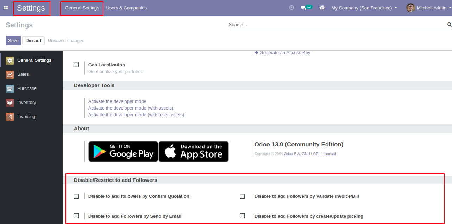Check Disable to add Followers by Send by Email
This screenshot has height=224, width=452.
click(x=76, y=216)
